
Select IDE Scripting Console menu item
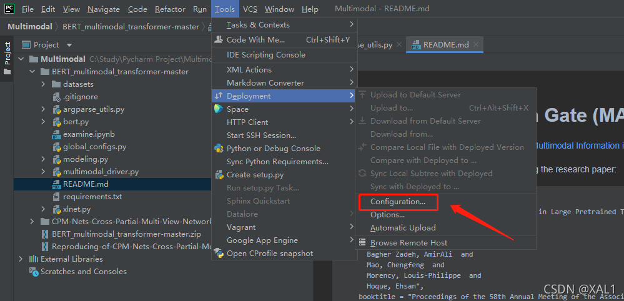pos(284,55)
